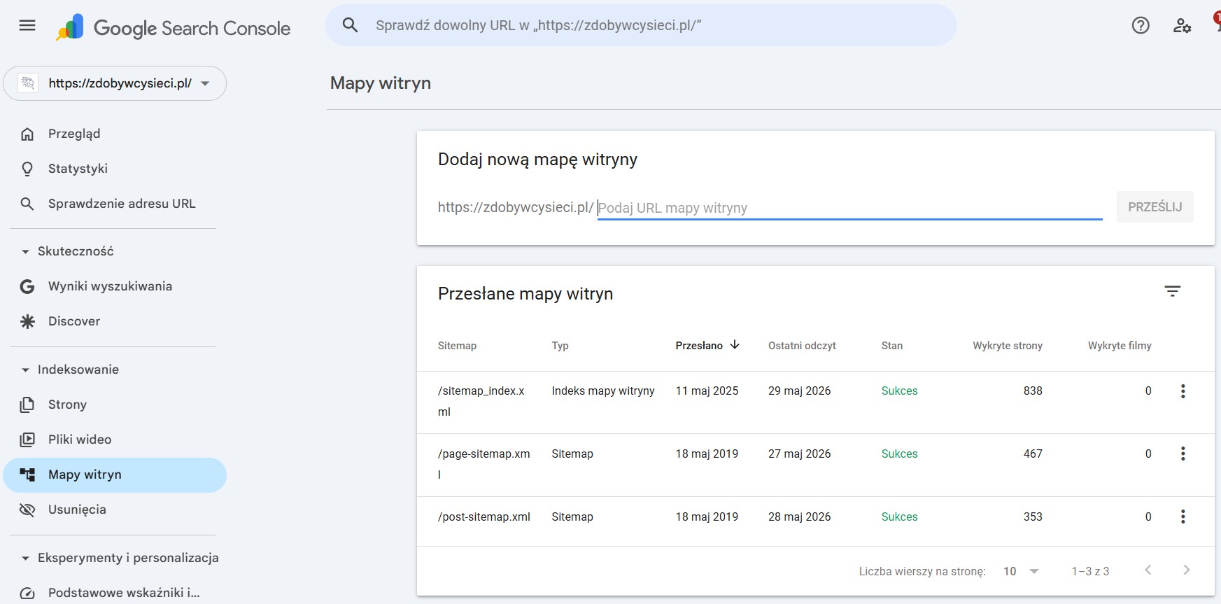This screenshot has height=604, width=1221.
Task: Open the /sitemap_index.xml sitemap row
Action: point(815,402)
